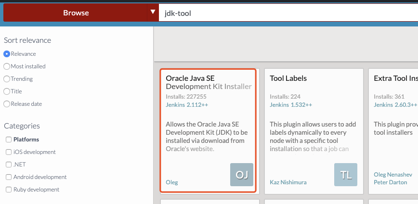This screenshot has height=204, width=418.
Task: Click Jenkins 2.60.3++ version text
Action: coord(395,105)
